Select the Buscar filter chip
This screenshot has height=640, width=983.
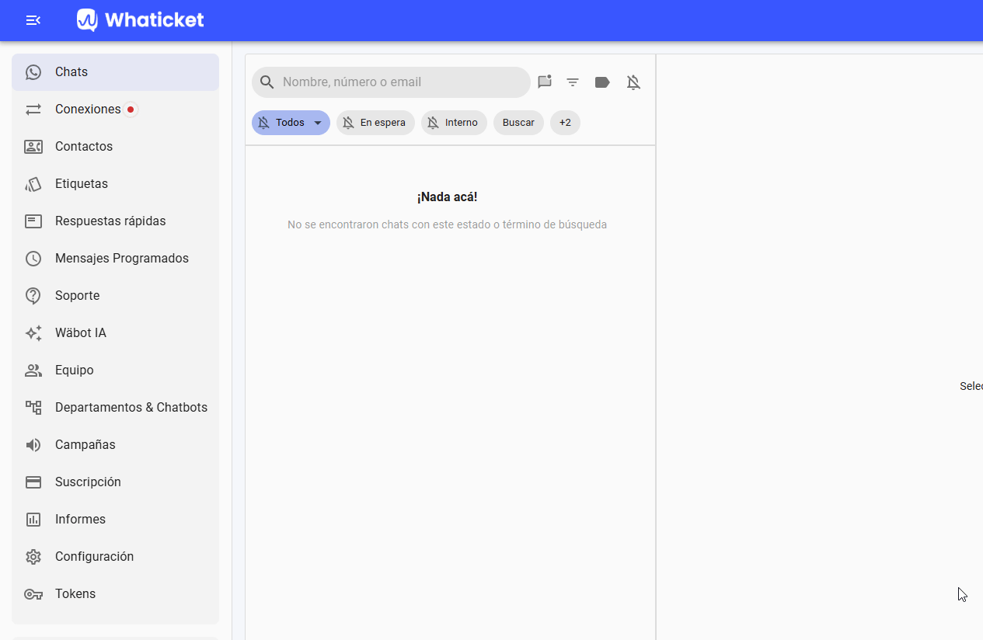(518, 123)
